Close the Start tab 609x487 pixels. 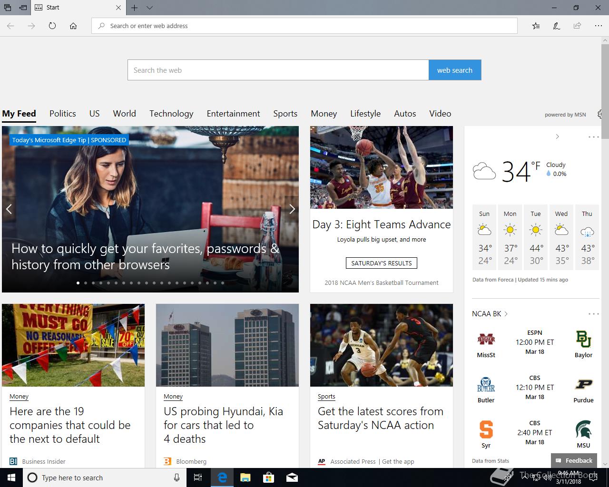point(118,8)
